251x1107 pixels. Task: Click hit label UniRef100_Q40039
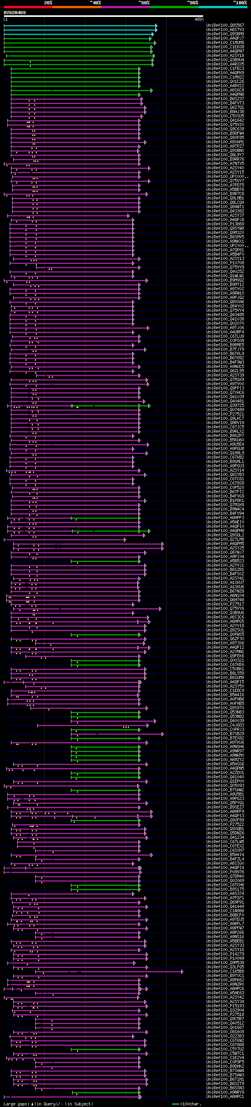(225, 721)
